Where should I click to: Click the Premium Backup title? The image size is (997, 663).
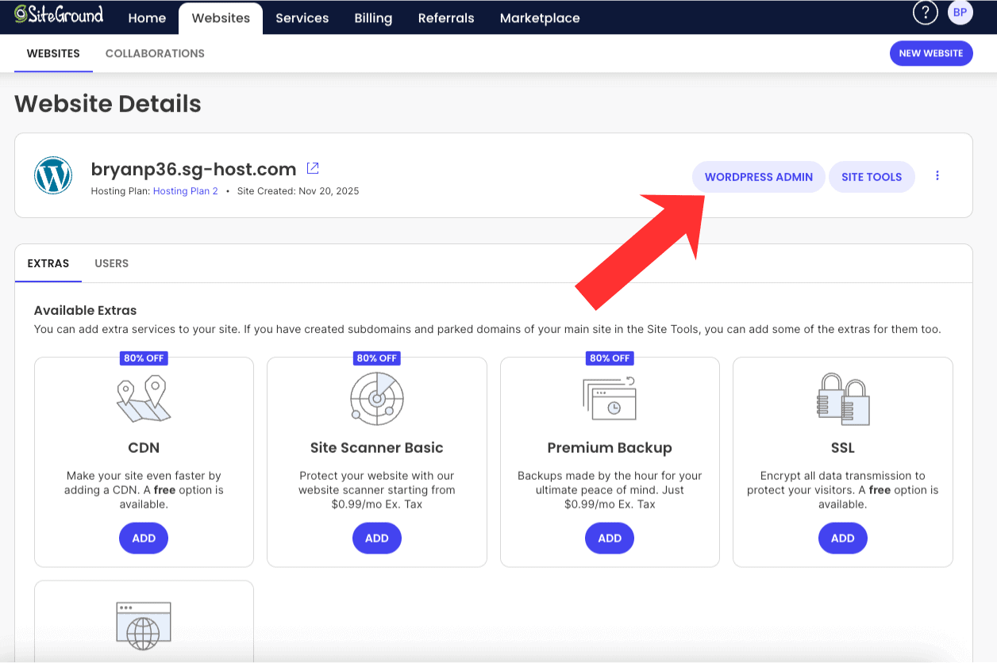pos(610,448)
